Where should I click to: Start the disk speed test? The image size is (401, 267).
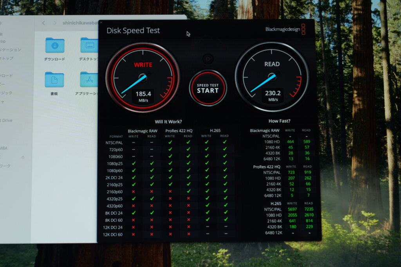(208, 88)
